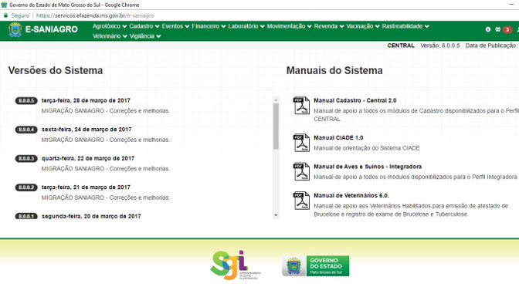
Task: Click the E-SANIAGRO coat of arms logo
Action: tap(15, 30)
